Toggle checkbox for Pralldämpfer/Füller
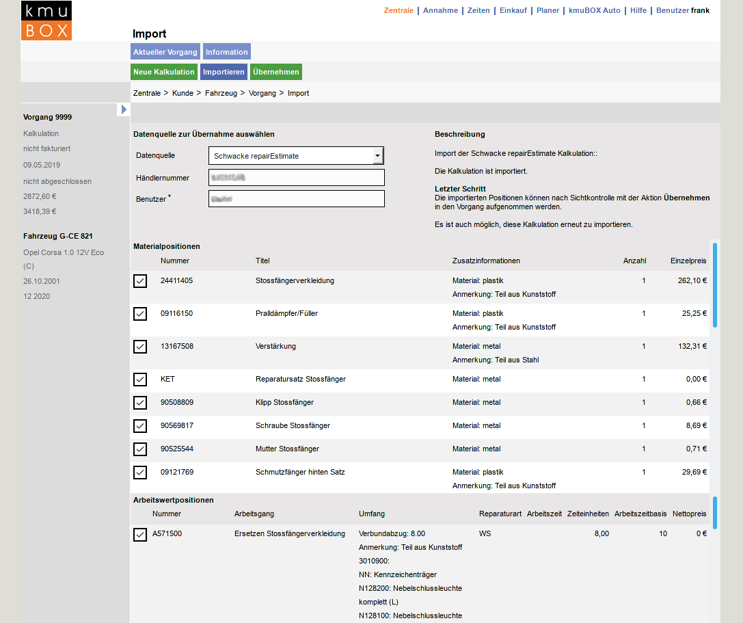The width and height of the screenshot is (743, 623). pos(140,314)
